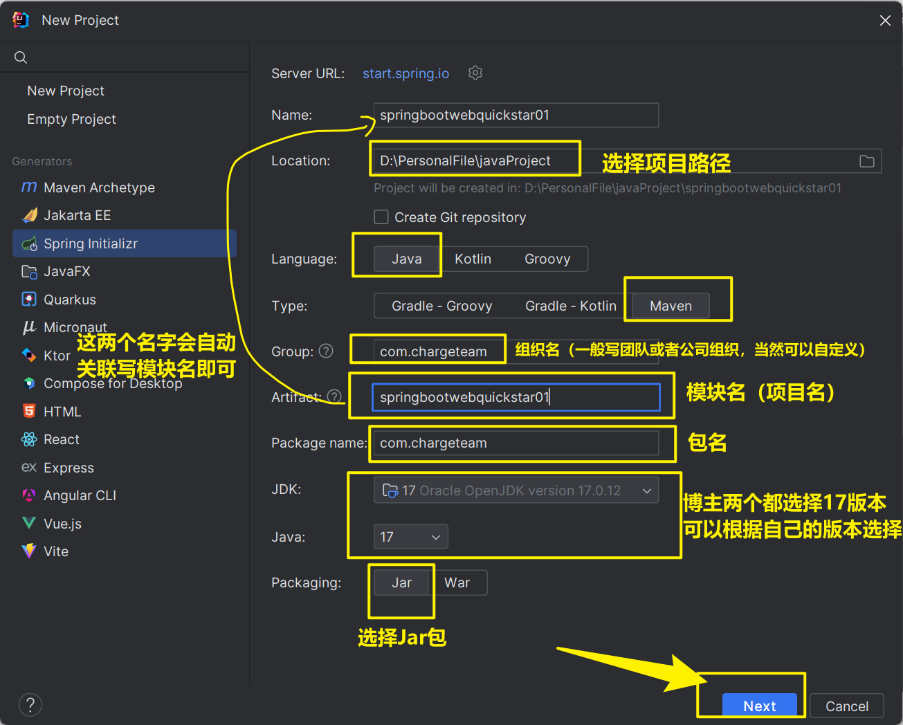Open the JDK dropdown

(x=516, y=490)
